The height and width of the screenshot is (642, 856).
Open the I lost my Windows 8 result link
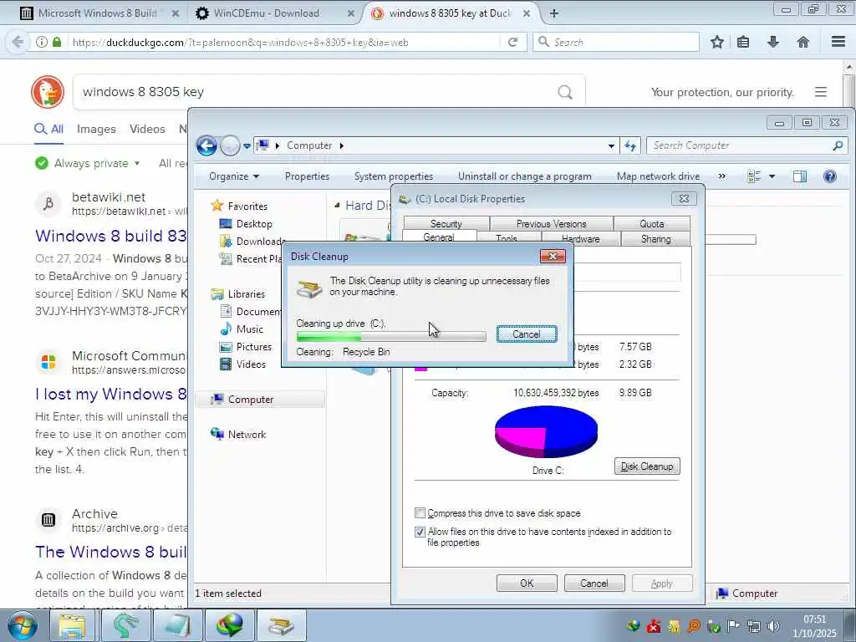point(111,395)
